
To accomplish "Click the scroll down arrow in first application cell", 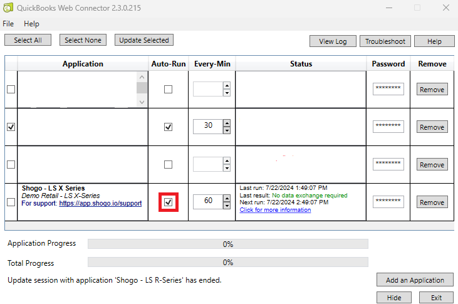I will (142, 102).
